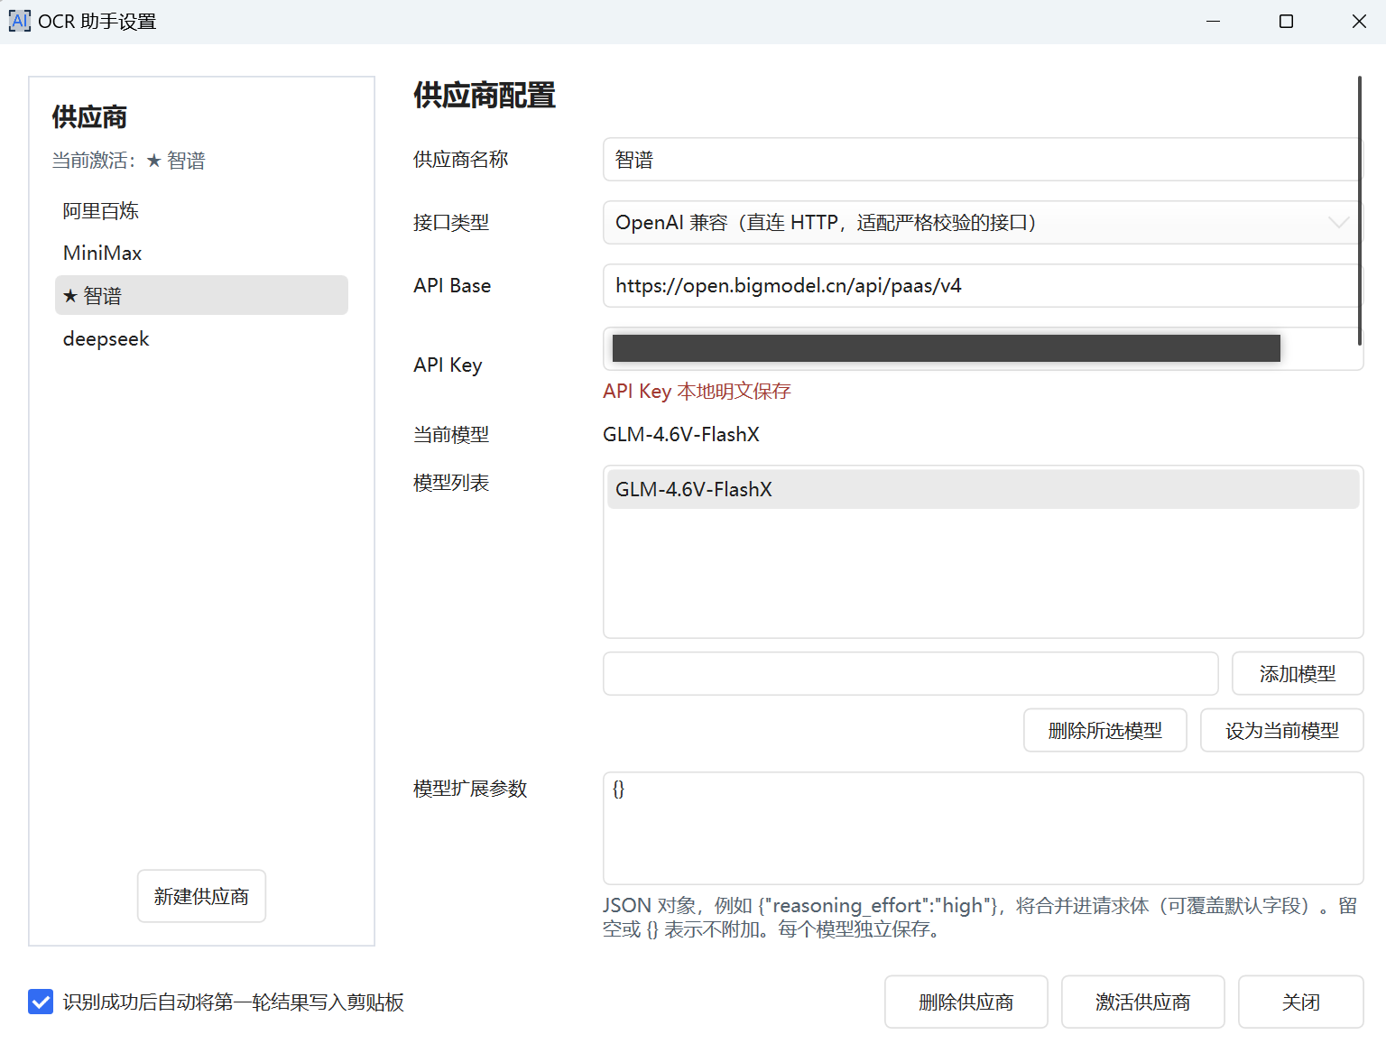Click the 关闭 button

click(1300, 1002)
